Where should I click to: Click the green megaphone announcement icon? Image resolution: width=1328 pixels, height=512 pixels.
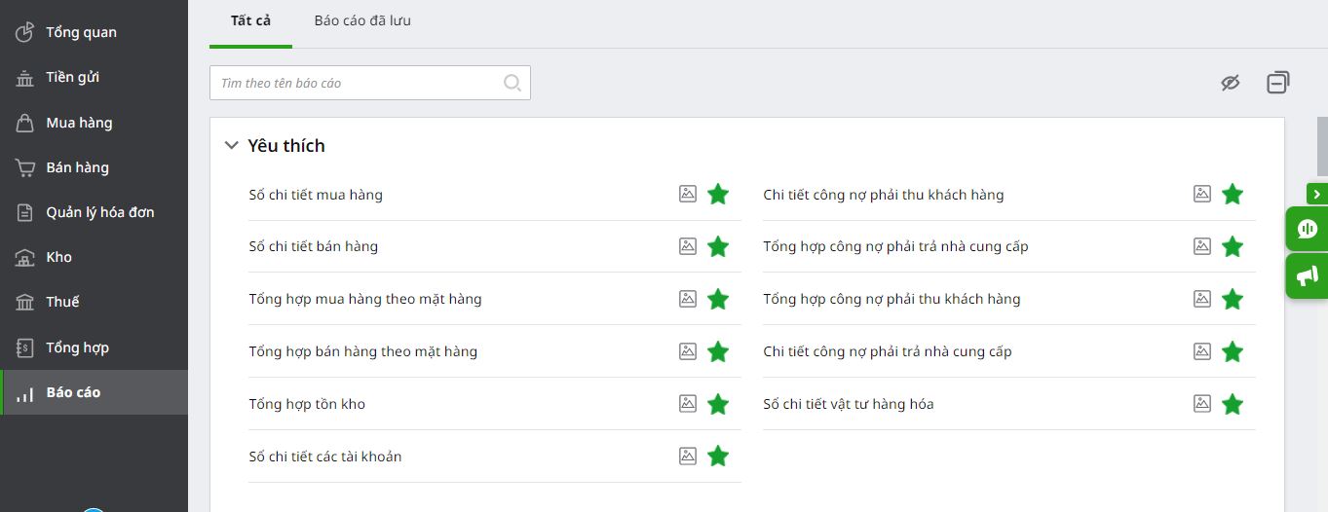(x=1308, y=275)
